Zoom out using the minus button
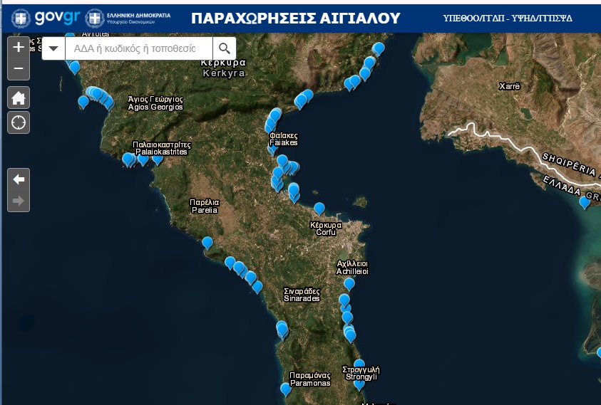 tap(19, 69)
